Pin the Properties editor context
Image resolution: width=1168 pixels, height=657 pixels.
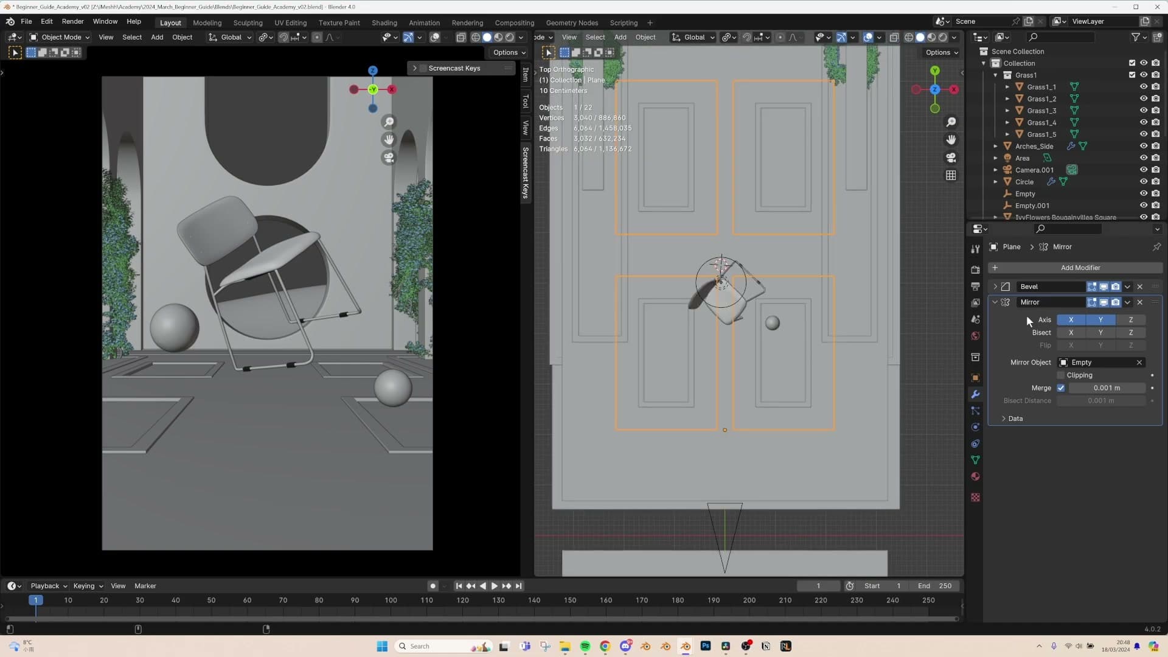pyautogui.click(x=1156, y=247)
